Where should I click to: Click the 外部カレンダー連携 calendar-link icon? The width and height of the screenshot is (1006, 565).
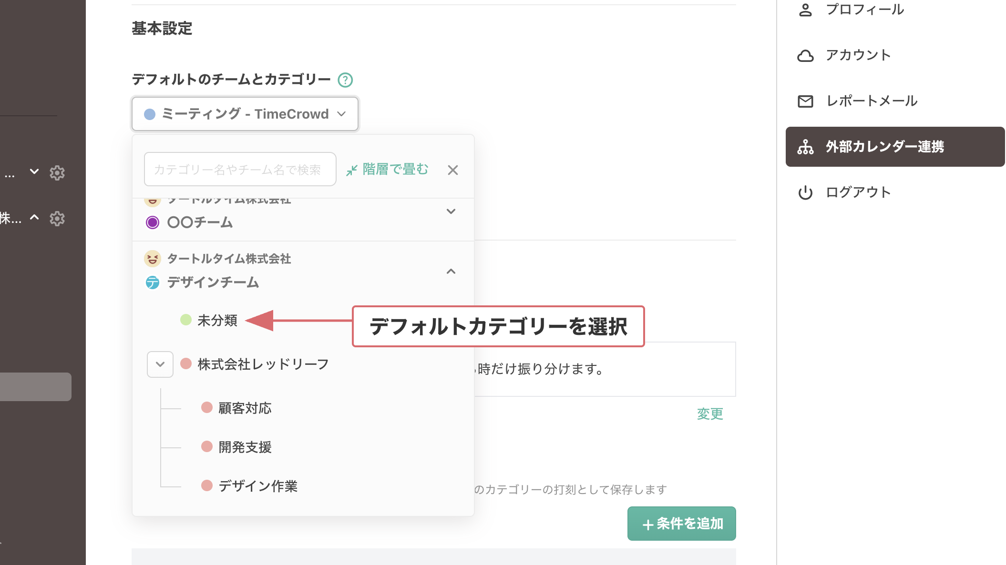806,147
